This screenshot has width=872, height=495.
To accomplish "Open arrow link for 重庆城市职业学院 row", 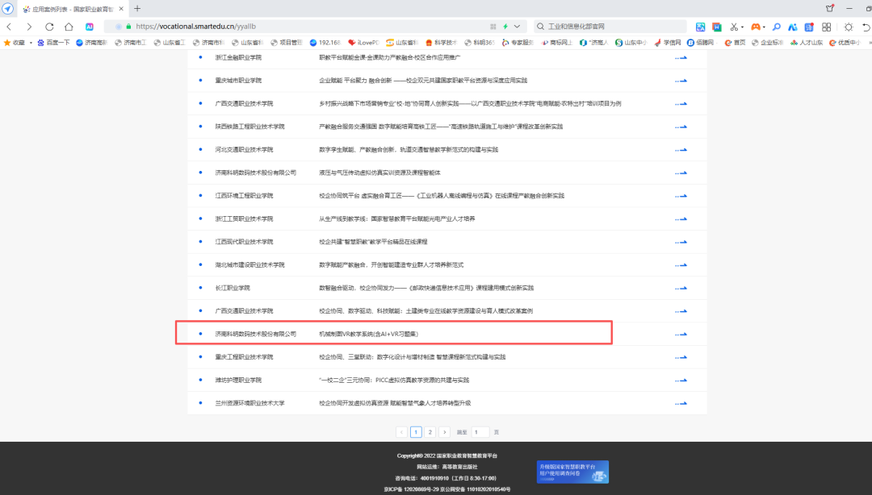I will (681, 81).
